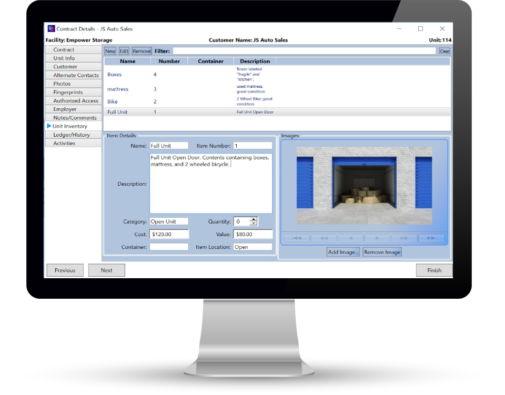505x395 pixels.
Task: Skip forward several images with fast-forward button
Action: point(404,238)
